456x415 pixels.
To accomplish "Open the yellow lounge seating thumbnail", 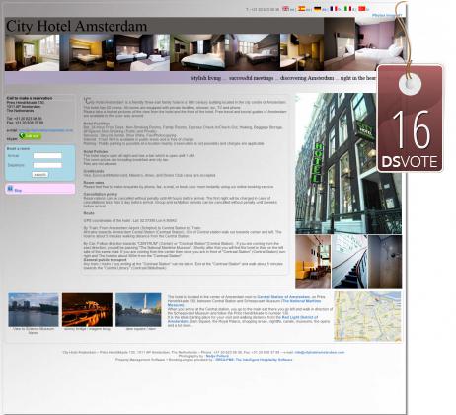I will pyautogui.click(x=313, y=262).
